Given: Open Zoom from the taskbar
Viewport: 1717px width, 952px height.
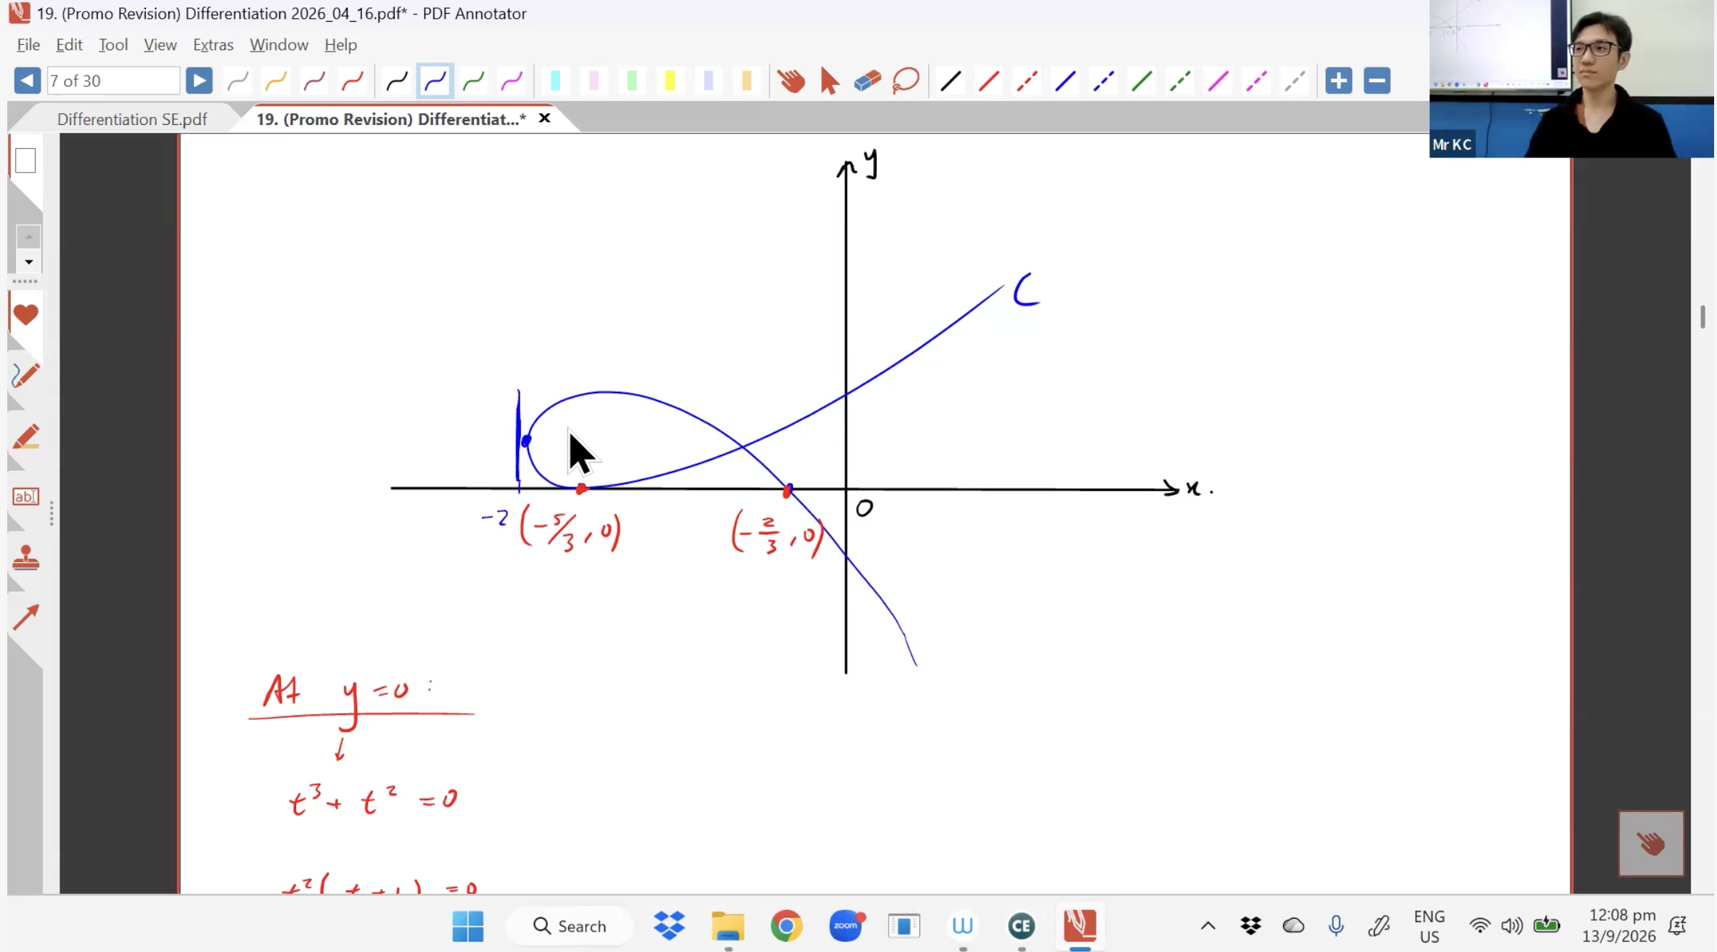Looking at the screenshot, I should (845, 926).
